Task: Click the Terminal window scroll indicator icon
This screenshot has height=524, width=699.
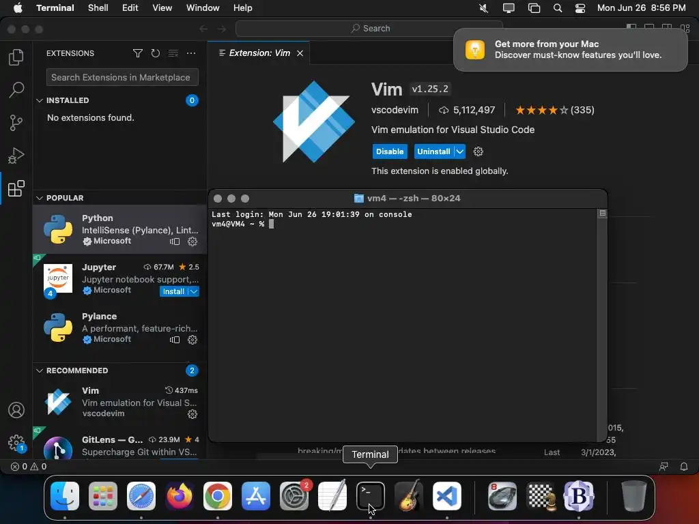Action: (602, 214)
